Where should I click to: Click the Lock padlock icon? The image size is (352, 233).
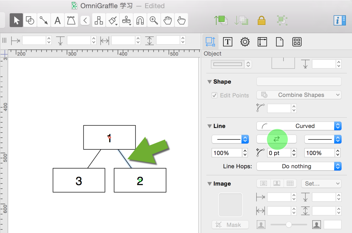pos(261,20)
